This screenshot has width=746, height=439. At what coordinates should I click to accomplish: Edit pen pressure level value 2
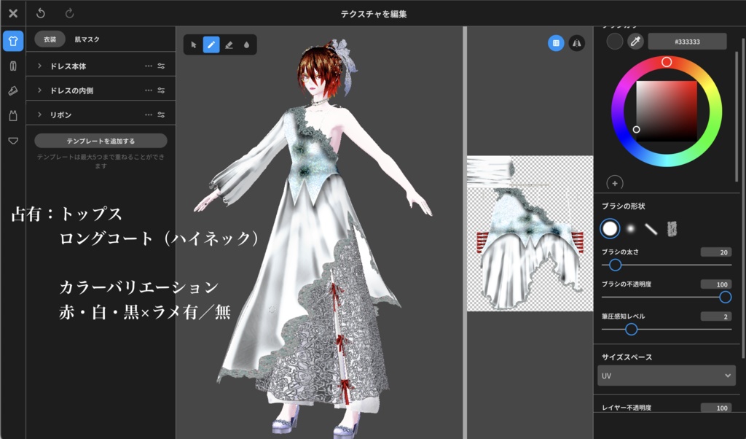point(716,316)
